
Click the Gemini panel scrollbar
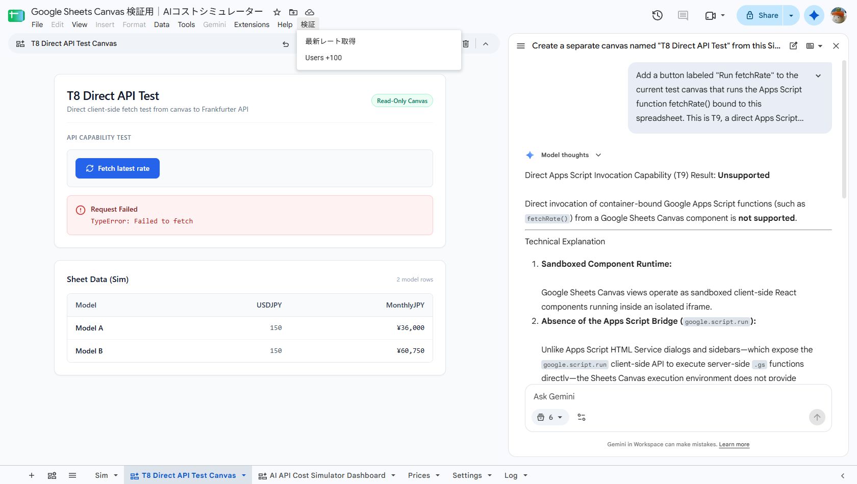point(844,130)
